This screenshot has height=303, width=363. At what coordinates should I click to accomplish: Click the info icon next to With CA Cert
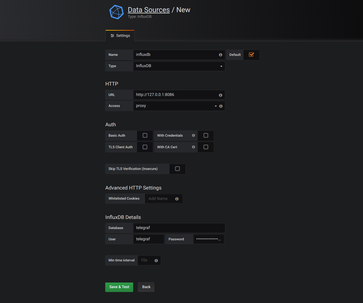coord(193,147)
